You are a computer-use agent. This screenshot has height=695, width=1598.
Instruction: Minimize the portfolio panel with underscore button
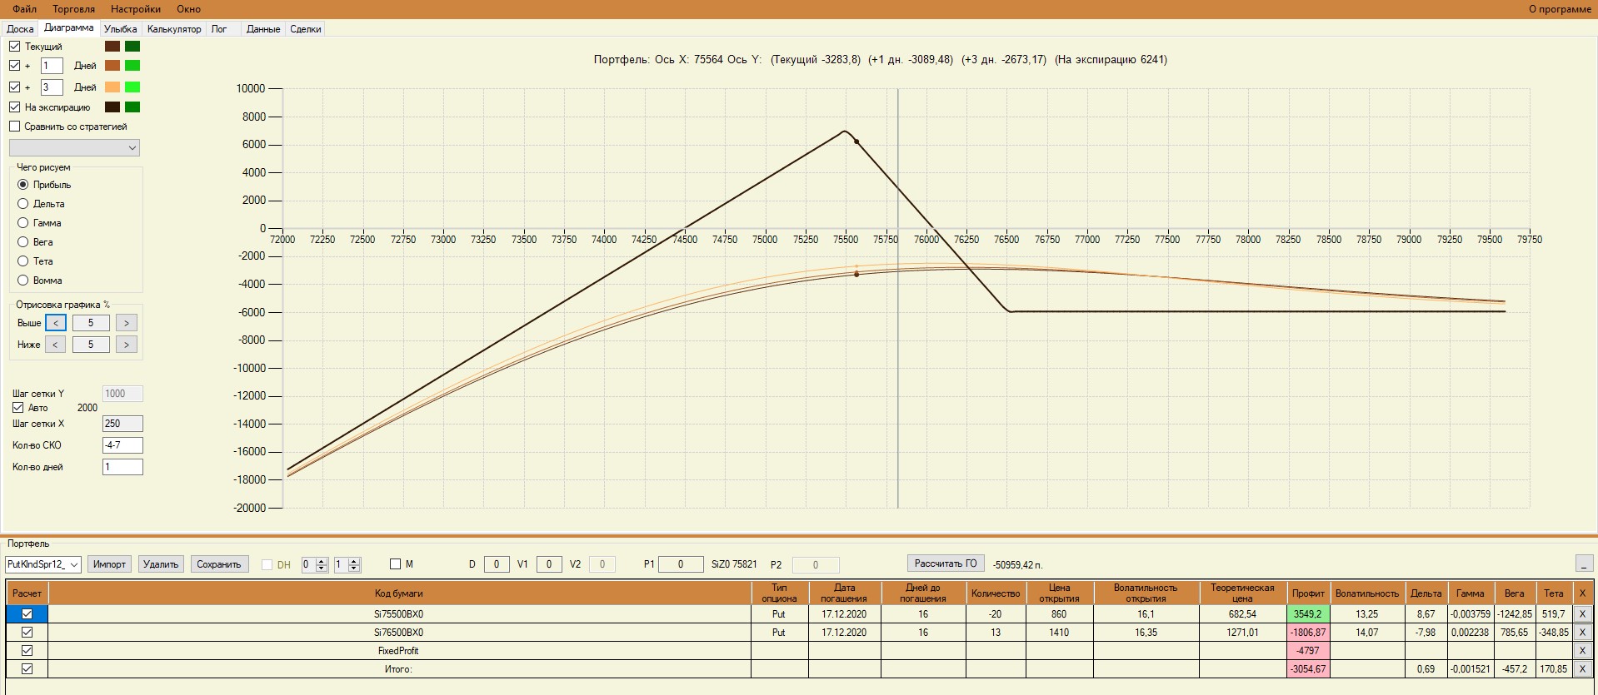pyautogui.click(x=1585, y=563)
